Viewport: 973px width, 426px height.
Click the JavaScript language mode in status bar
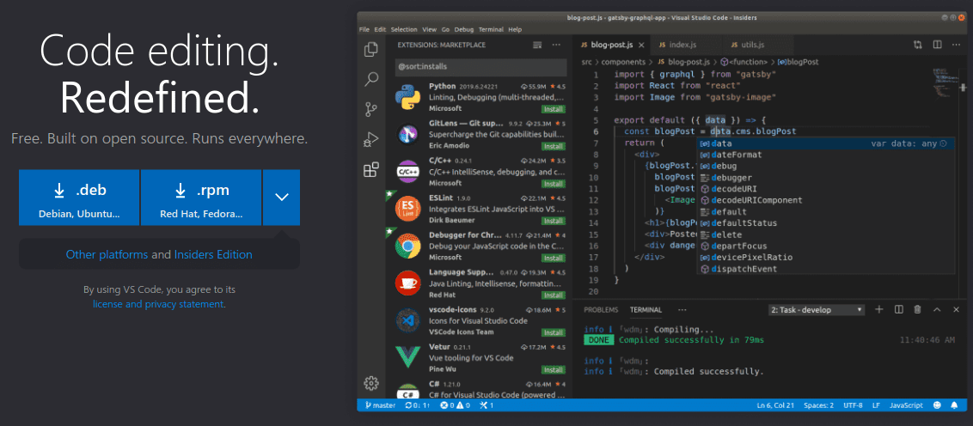[905, 405]
